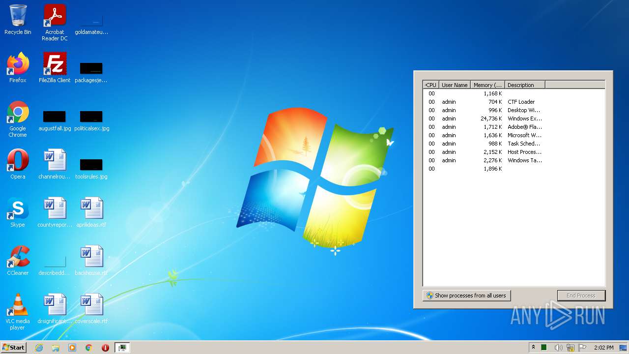Select coverscale.rtf document icon

(x=91, y=309)
